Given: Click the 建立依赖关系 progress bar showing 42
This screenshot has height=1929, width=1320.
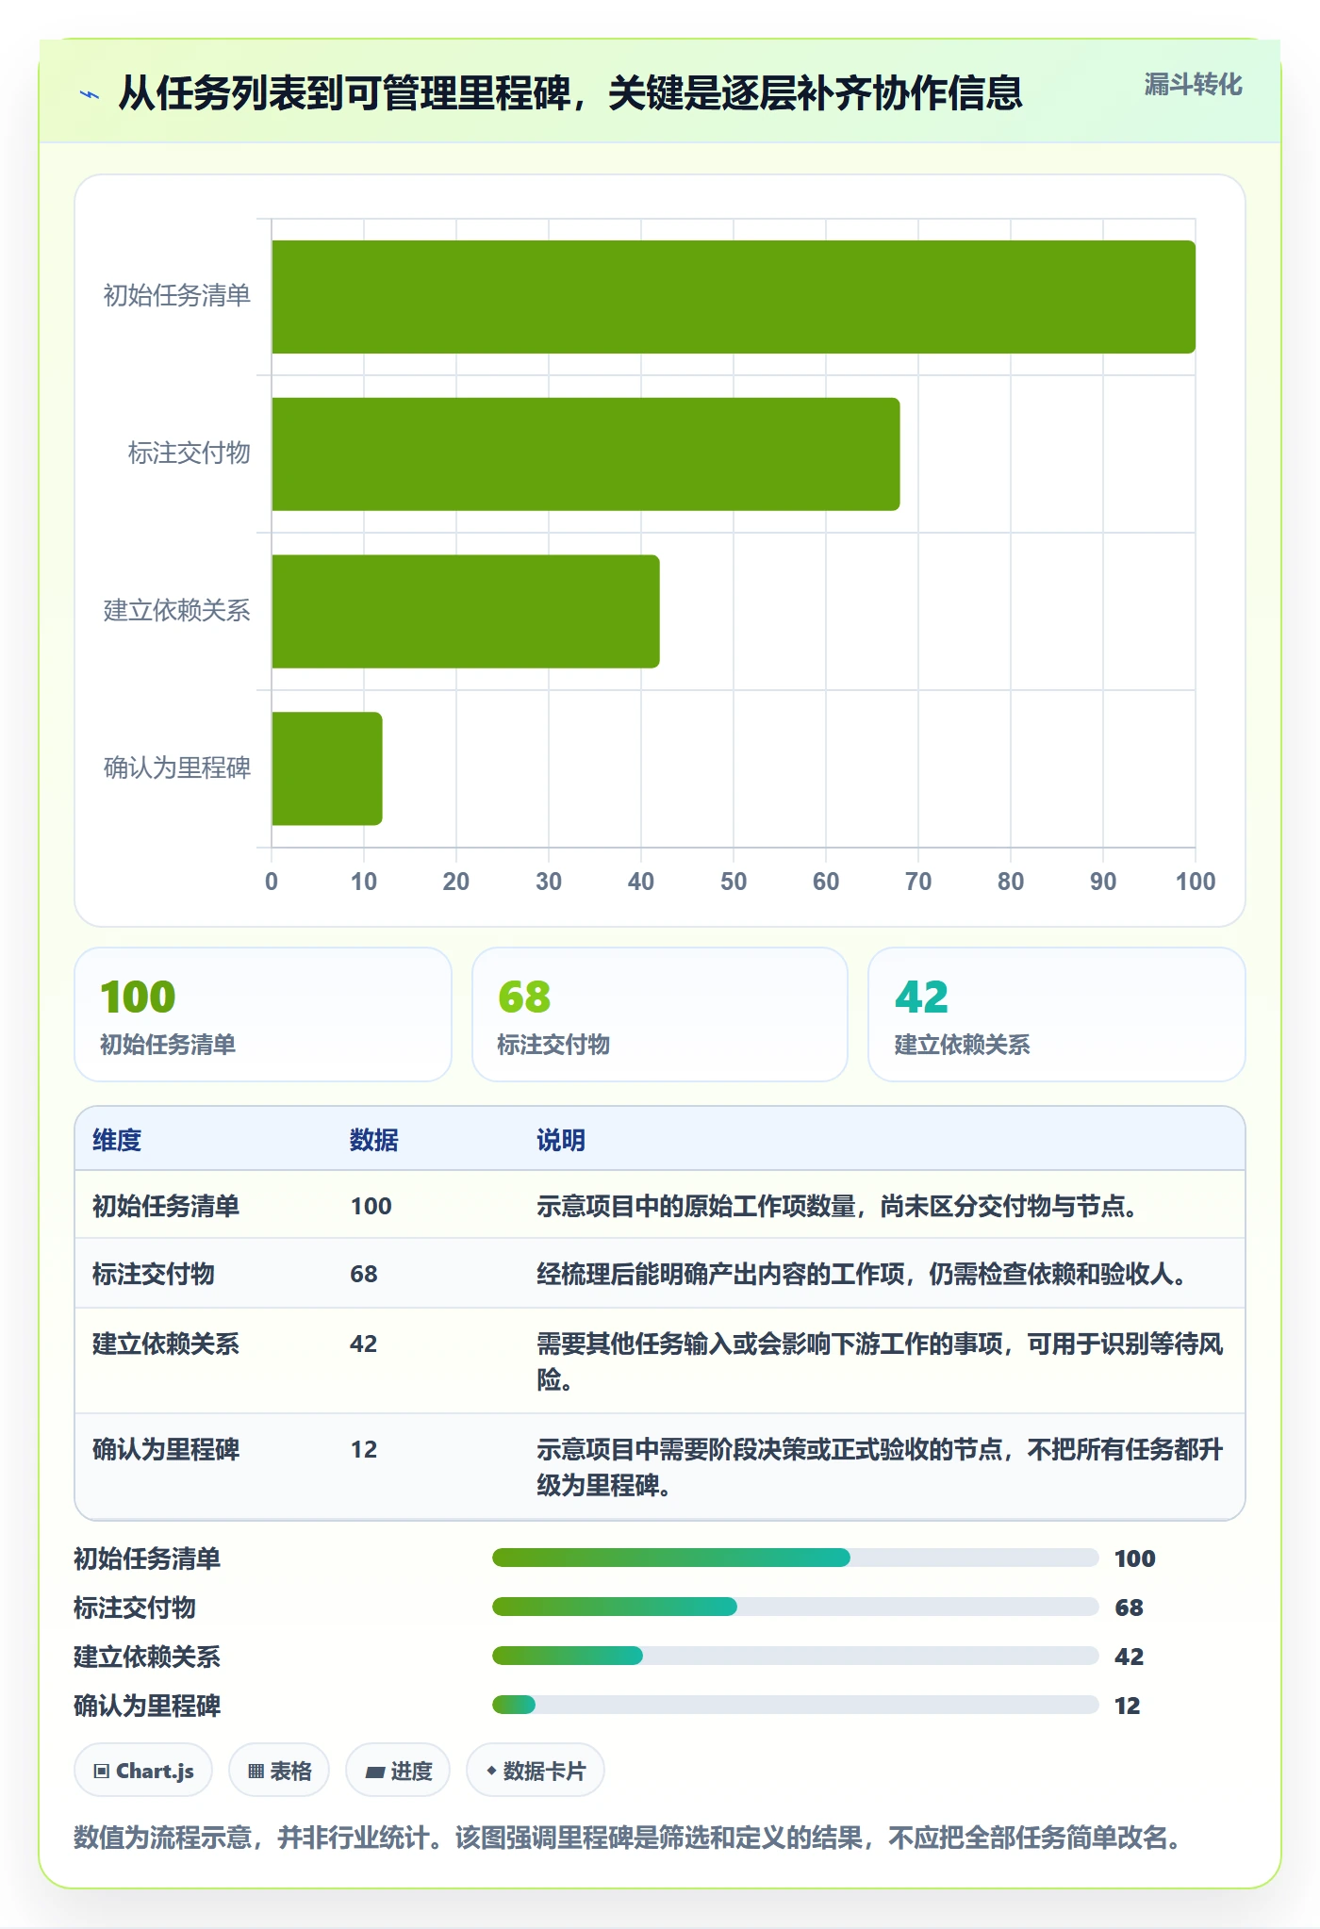Looking at the screenshot, I should pyautogui.click(x=795, y=1656).
